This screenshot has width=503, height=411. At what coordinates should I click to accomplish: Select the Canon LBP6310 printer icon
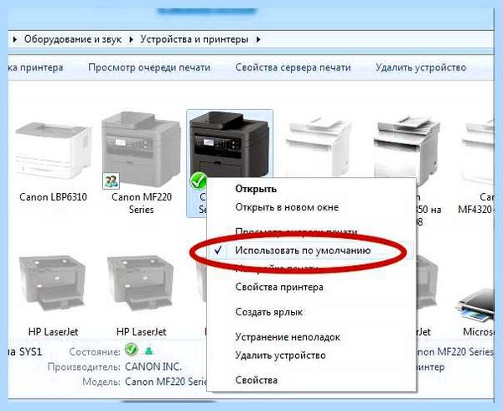pyautogui.click(x=53, y=152)
